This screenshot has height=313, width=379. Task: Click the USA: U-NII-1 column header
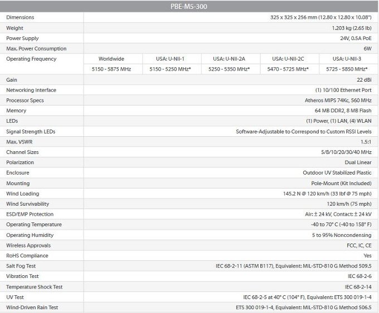pos(170,59)
